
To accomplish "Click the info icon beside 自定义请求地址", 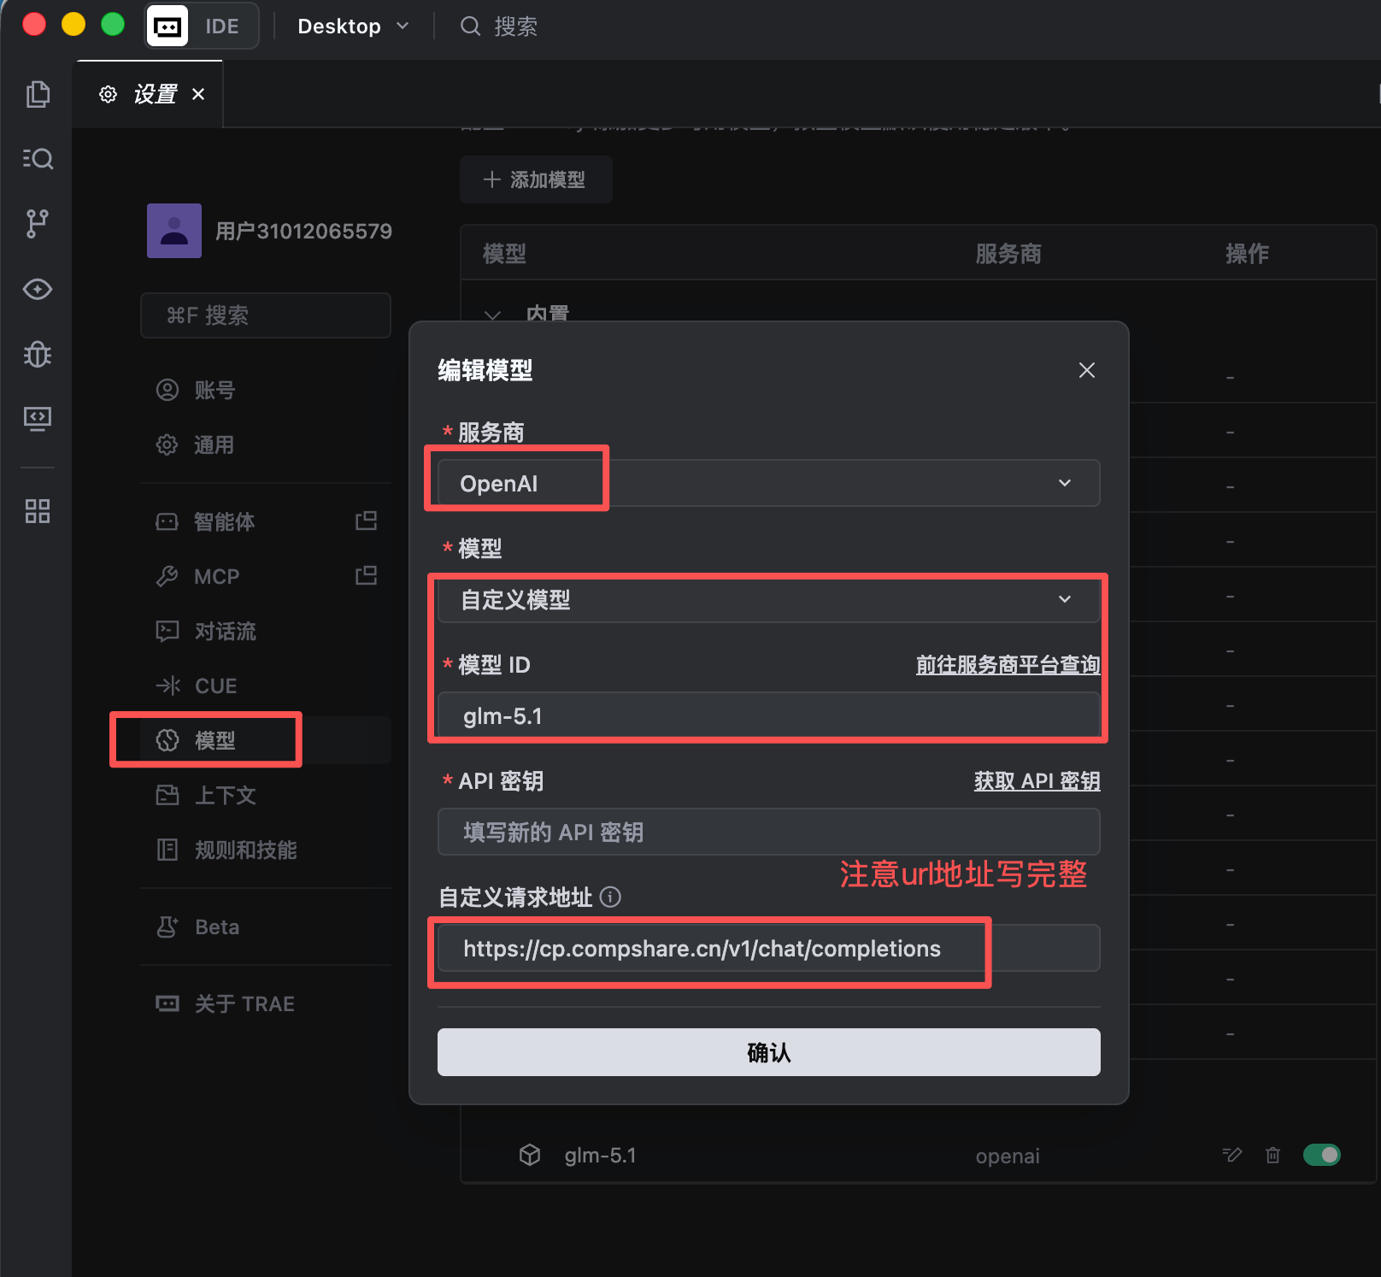I will [x=610, y=897].
